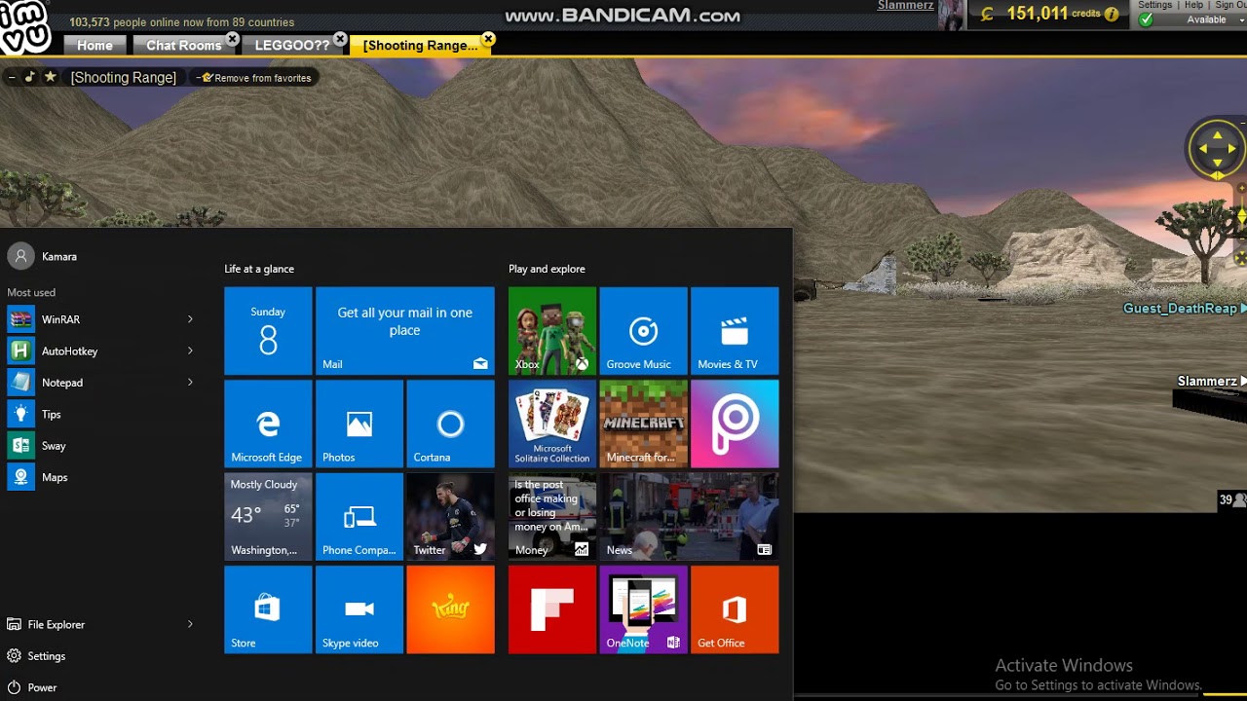Toggle the favorite star for Shooting Range
The image size is (1247, 701).
(x=50, y=77)
